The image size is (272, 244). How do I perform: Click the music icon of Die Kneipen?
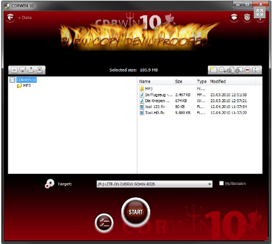click(142, 100)
